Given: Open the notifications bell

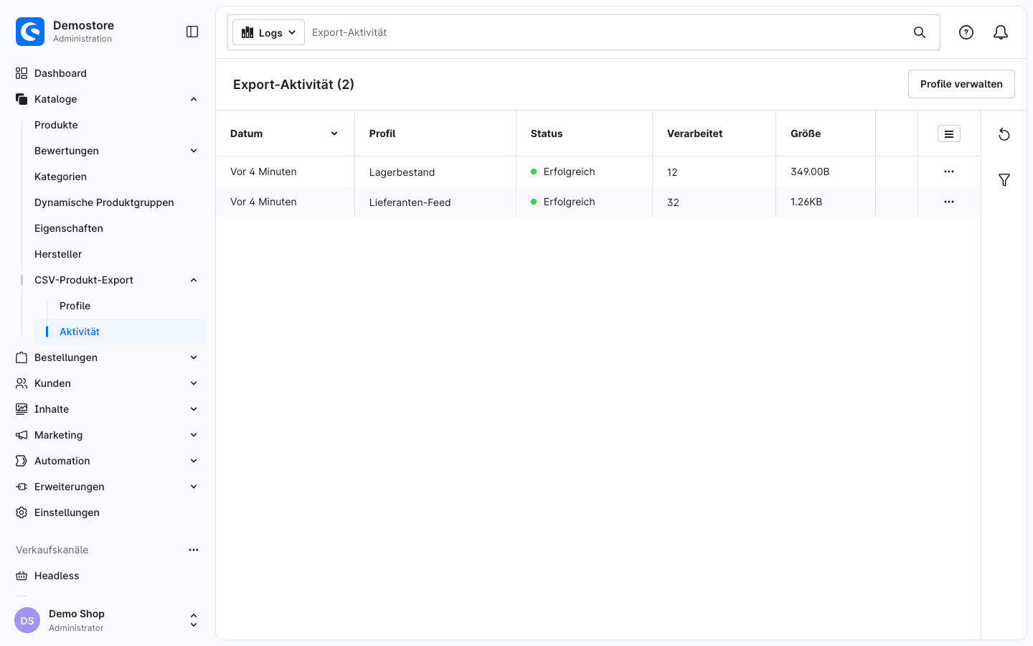Looking at the screenshot, I should [1001, 32].
